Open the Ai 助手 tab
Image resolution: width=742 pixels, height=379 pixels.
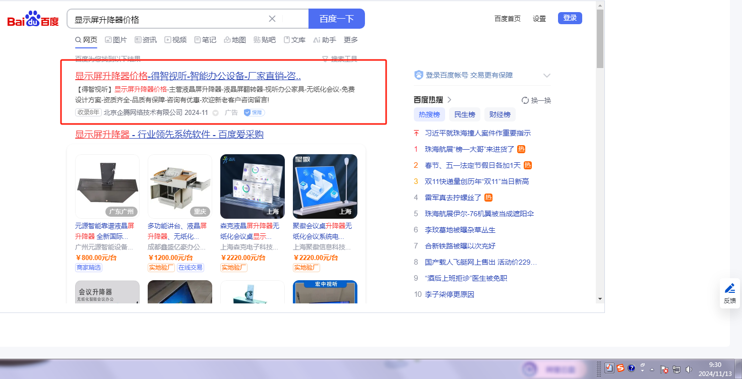coord(325,40)
